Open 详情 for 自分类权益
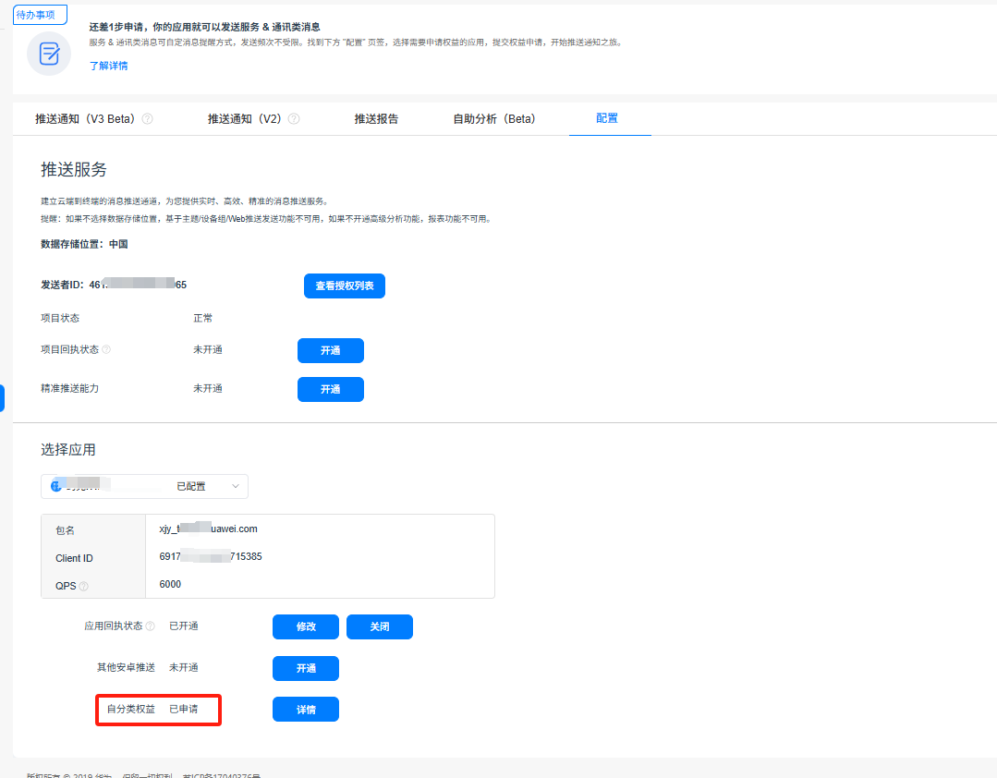The image size is (997, 778). 305,710
